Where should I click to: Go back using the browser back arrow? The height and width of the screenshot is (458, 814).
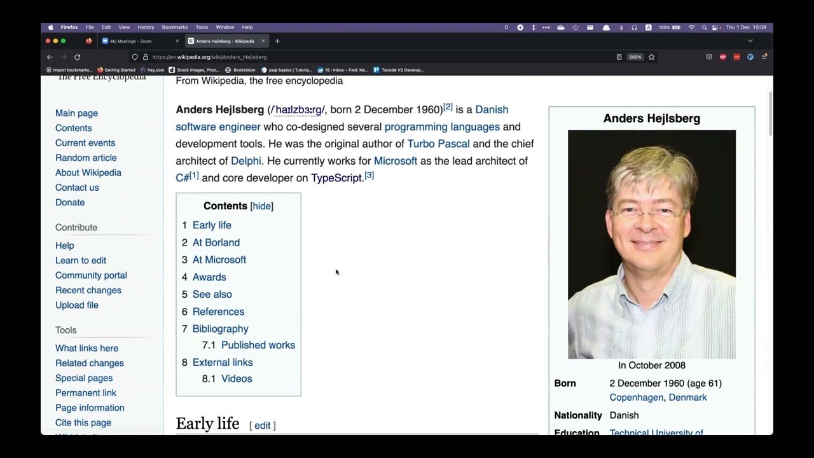(50, 57)
